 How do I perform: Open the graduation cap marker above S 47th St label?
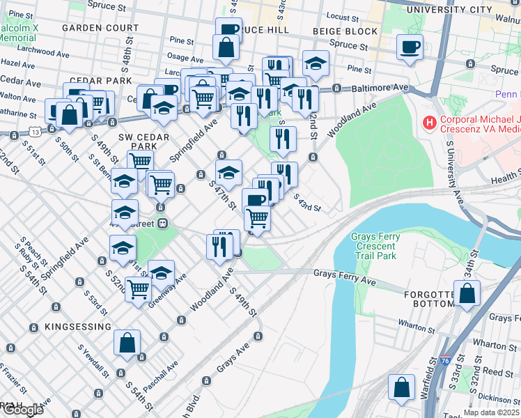[x=228, y=173]
